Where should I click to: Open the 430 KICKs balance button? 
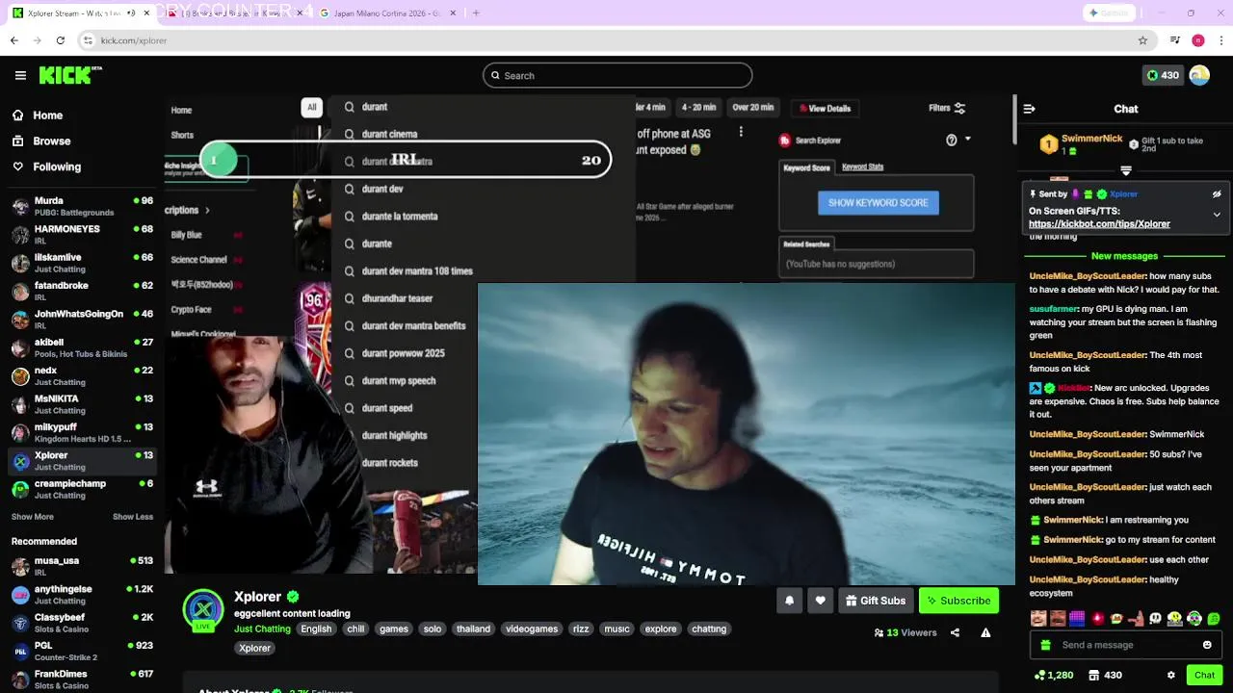(x=1163, y=75)
